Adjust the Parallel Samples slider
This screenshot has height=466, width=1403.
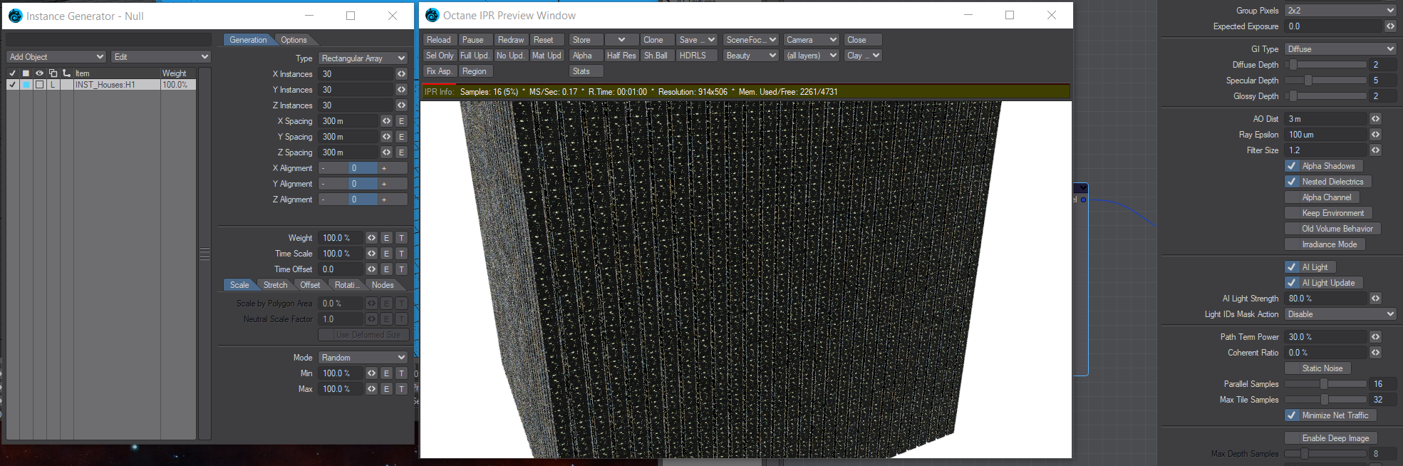pyautogui.click(x=1325, y=384)
